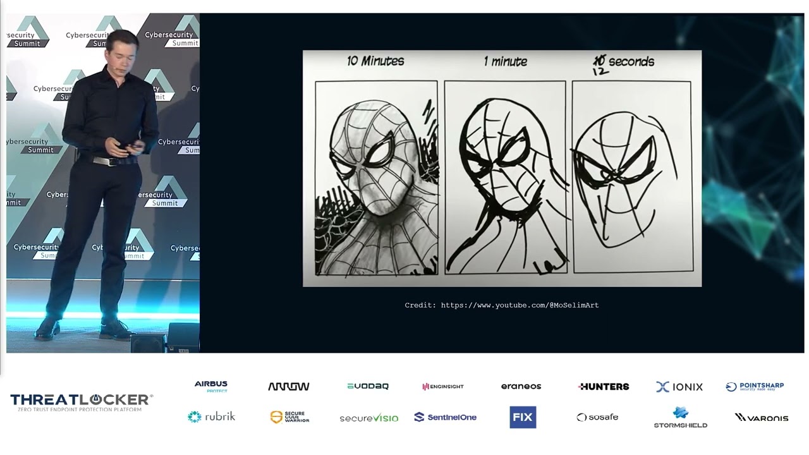The height and width of the screenshot is (455, 809).
Task: Select the 1 minute Spider-Man drawing
Action: pyautogui.click(x=505, y=178)
